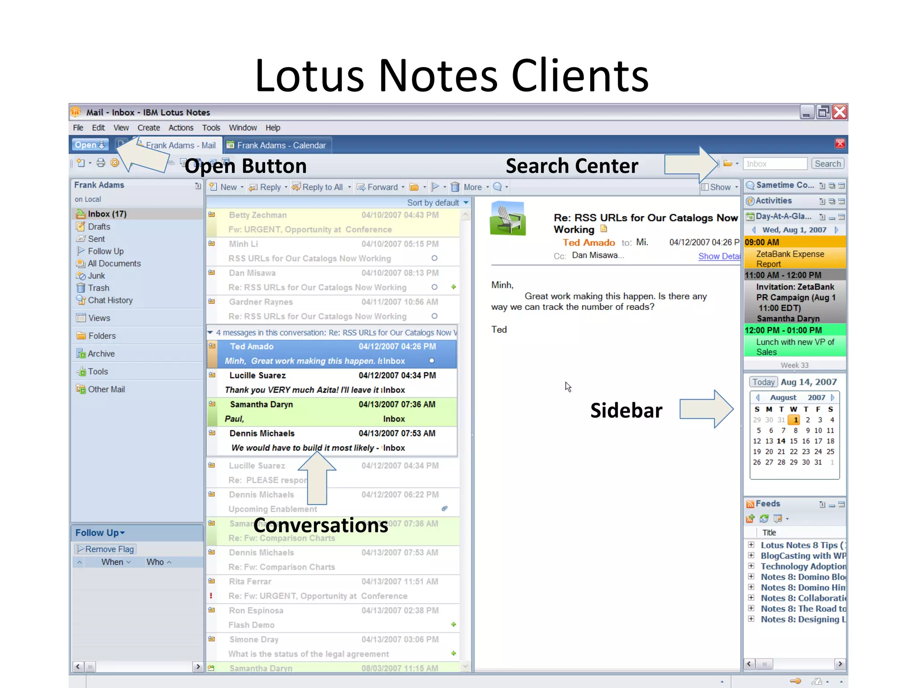Open the Actions menu
The width and height of the screenshot is (917, 688).
(x=181, y=128)
